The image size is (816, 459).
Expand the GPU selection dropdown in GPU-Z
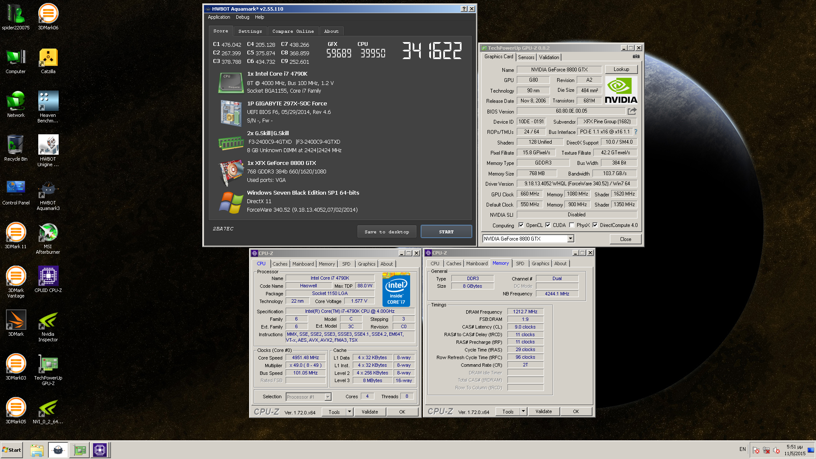coord(570,239)
